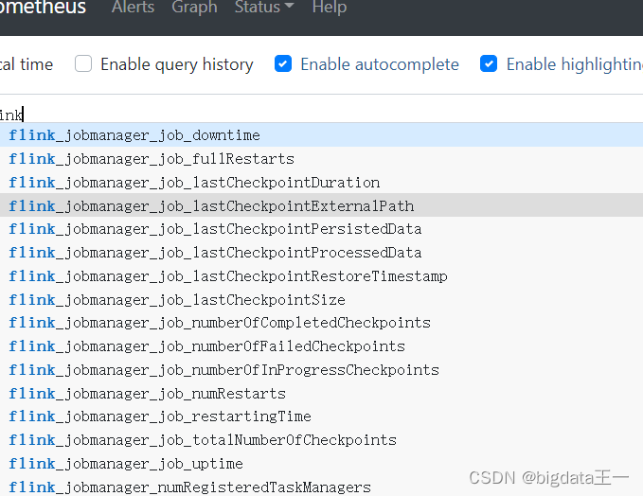Open the Alerts page in navbar
This screenshot has width=643, height=496.
(x=133, y=7)
